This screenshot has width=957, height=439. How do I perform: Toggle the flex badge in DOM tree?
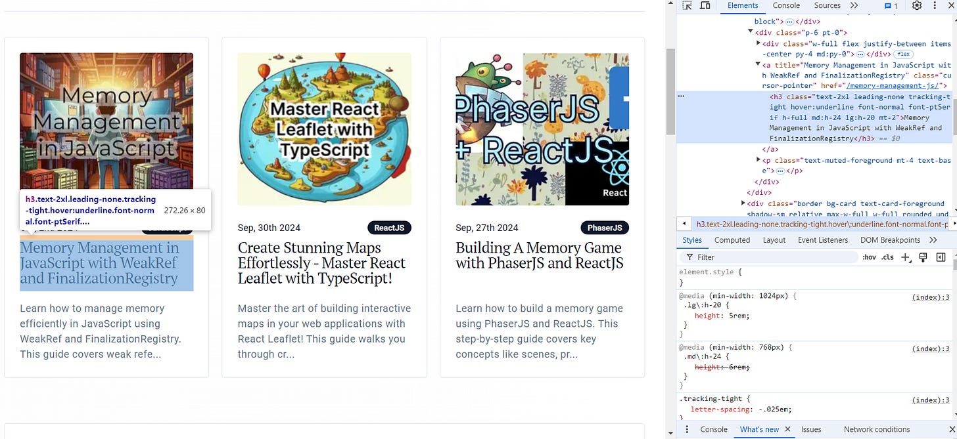tap(904, 54)
